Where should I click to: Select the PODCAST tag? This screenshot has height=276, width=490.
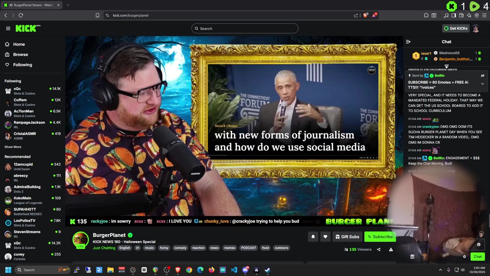[248, 248]
